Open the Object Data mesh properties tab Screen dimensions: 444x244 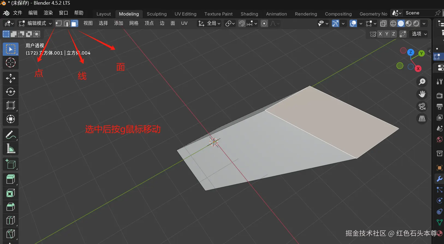[439, 222]
